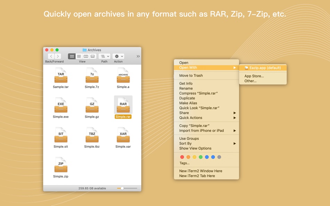Image resolution: width=330 pixels, height=206 pixels.
Task: Expand the Open With submenu
Action: (206, 68)
